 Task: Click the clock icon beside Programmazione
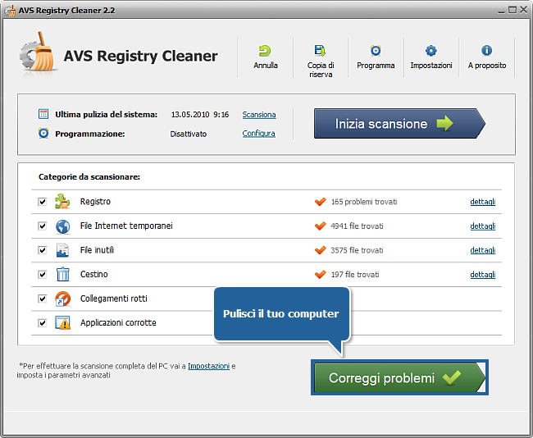43,133
